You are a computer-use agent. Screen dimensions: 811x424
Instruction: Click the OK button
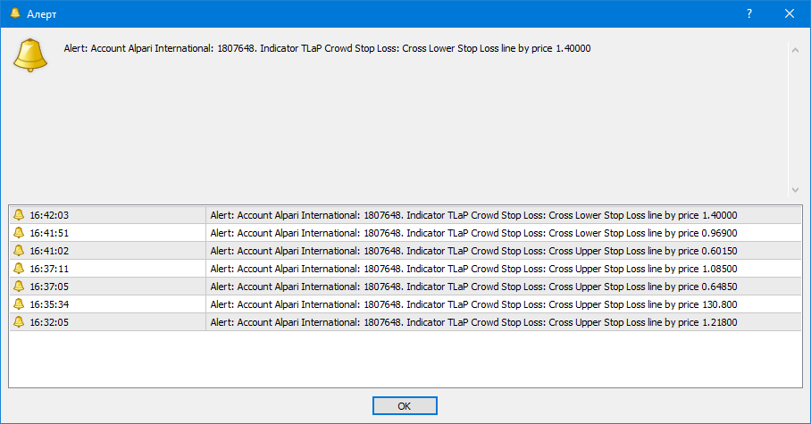405,406
